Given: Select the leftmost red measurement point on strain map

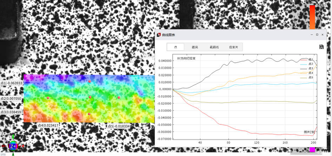Looking at the screenshot, I should point(48,98).
